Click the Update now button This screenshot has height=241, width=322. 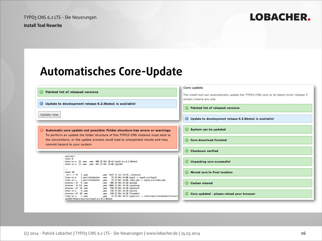click(x=49, y=115)
